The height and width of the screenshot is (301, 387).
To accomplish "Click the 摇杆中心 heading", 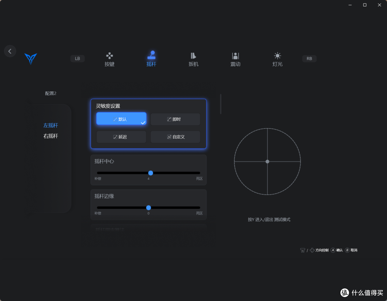I will coord(104,161).
